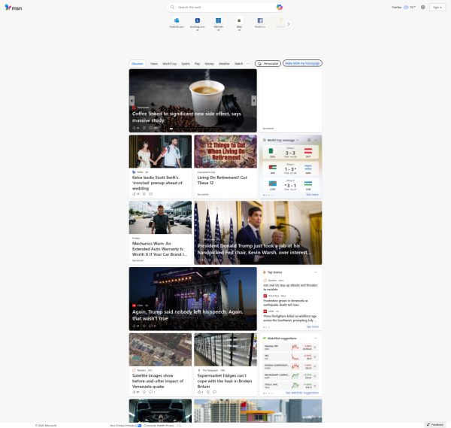Switch to the Sports tab

click(x=186, y=64)
